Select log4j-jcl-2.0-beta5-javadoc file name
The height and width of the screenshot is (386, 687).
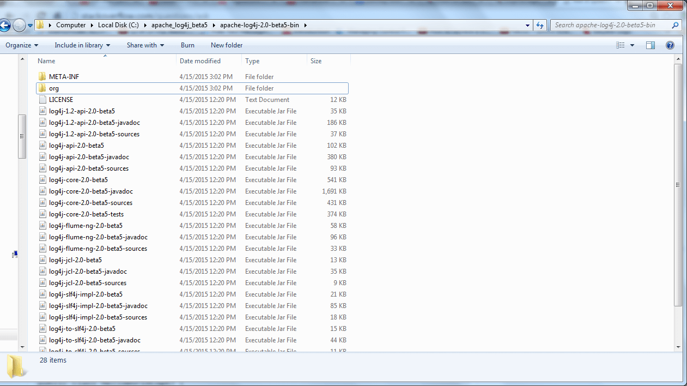point(88,272)
